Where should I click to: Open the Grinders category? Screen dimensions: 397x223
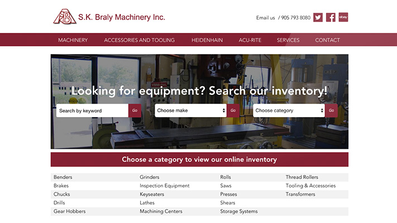pyautogui.click(x=150, y=177)
